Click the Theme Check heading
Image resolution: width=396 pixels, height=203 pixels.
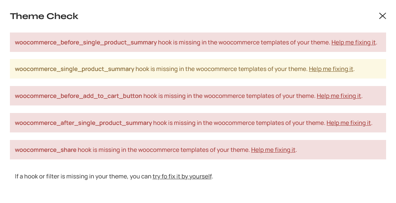[44, 16]
